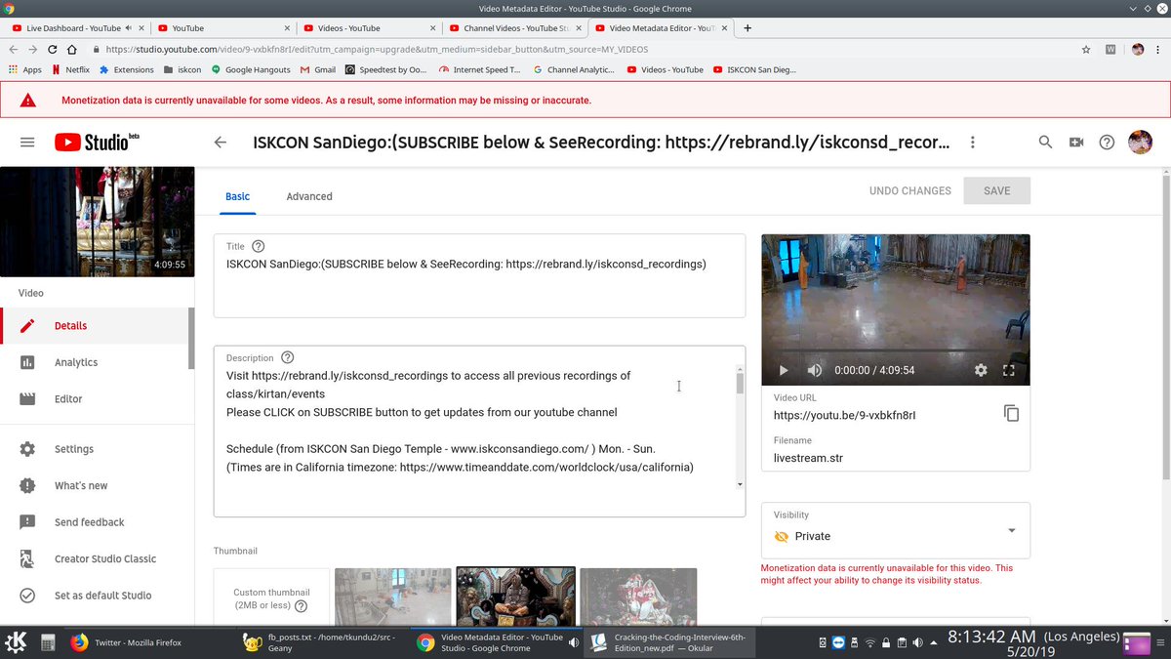Switch the preview to fullscreen
This screenshot has height=659, width=1171.
click(1009, 371)
